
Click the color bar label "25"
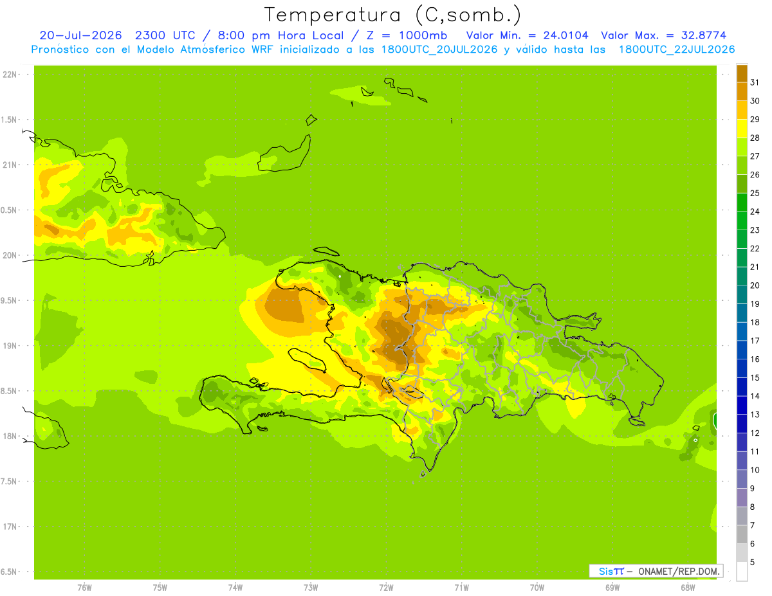pyautogui.click(x=755, y=193)
